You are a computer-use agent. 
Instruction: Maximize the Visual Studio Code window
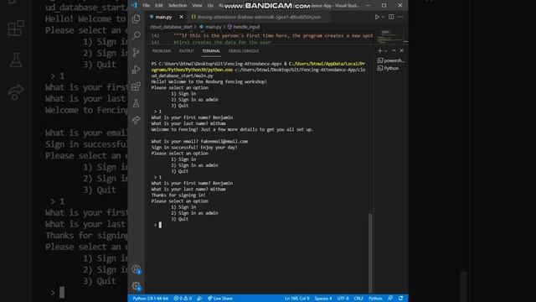point(384,5)
